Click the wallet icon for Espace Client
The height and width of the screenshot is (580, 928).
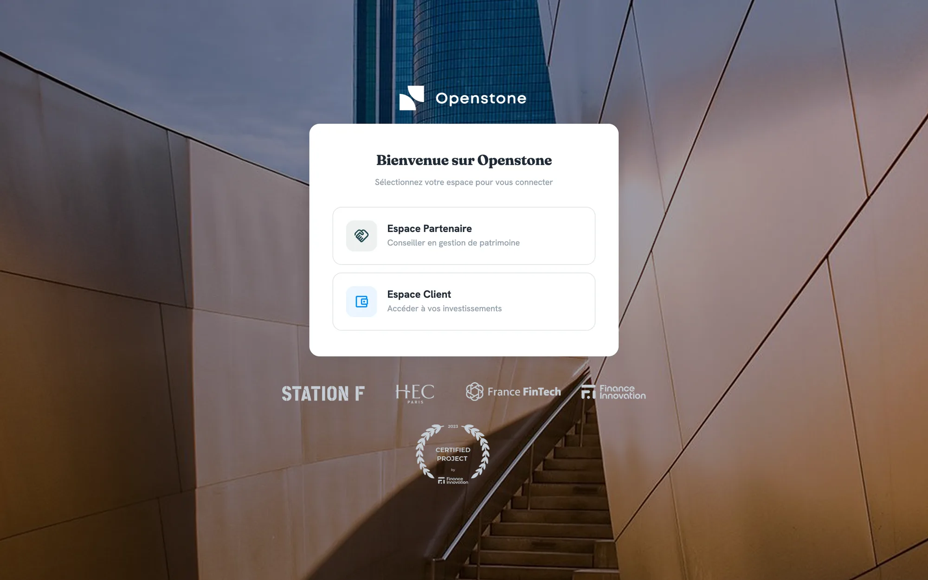pyautogui.click(x=361, y=302)
